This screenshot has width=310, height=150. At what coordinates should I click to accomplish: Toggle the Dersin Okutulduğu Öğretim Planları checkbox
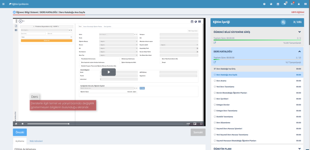(215, 92)
